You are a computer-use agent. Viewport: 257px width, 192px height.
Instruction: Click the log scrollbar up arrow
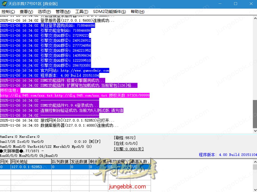[x=255, y=18]
